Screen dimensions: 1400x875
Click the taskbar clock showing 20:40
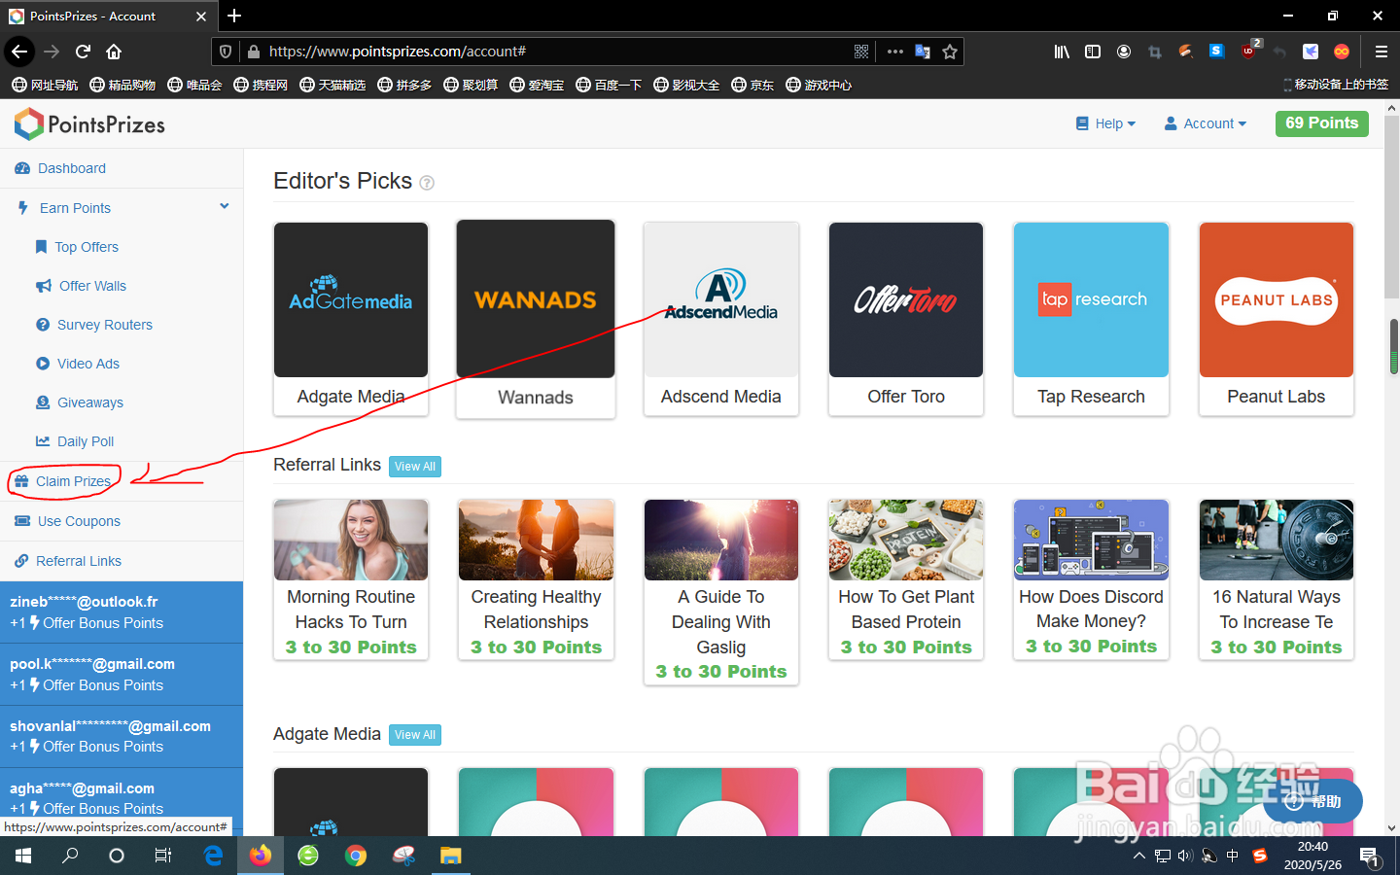pos(1312,856)
